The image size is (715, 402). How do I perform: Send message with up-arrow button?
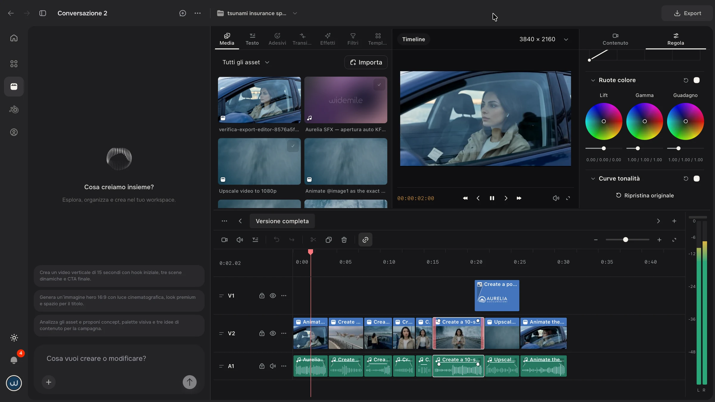coord(189,382)
